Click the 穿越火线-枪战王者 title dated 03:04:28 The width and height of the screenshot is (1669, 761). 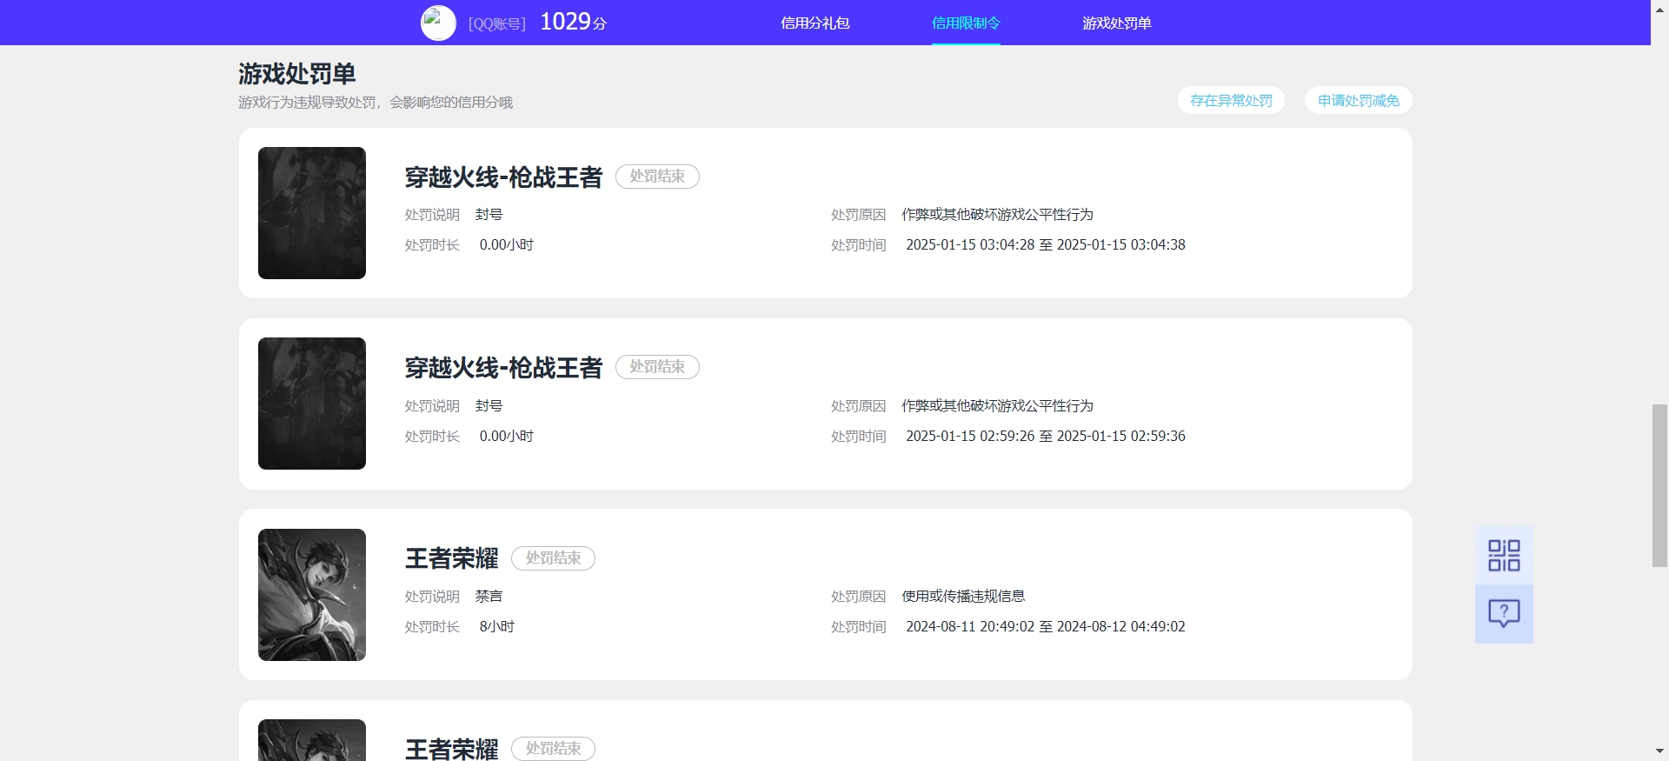tap(503, 177)
